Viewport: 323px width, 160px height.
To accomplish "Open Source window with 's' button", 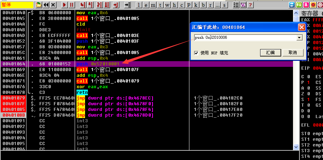I will coord(224,5).
